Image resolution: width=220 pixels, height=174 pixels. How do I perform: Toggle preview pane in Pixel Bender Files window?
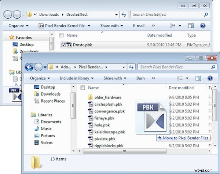198,78
